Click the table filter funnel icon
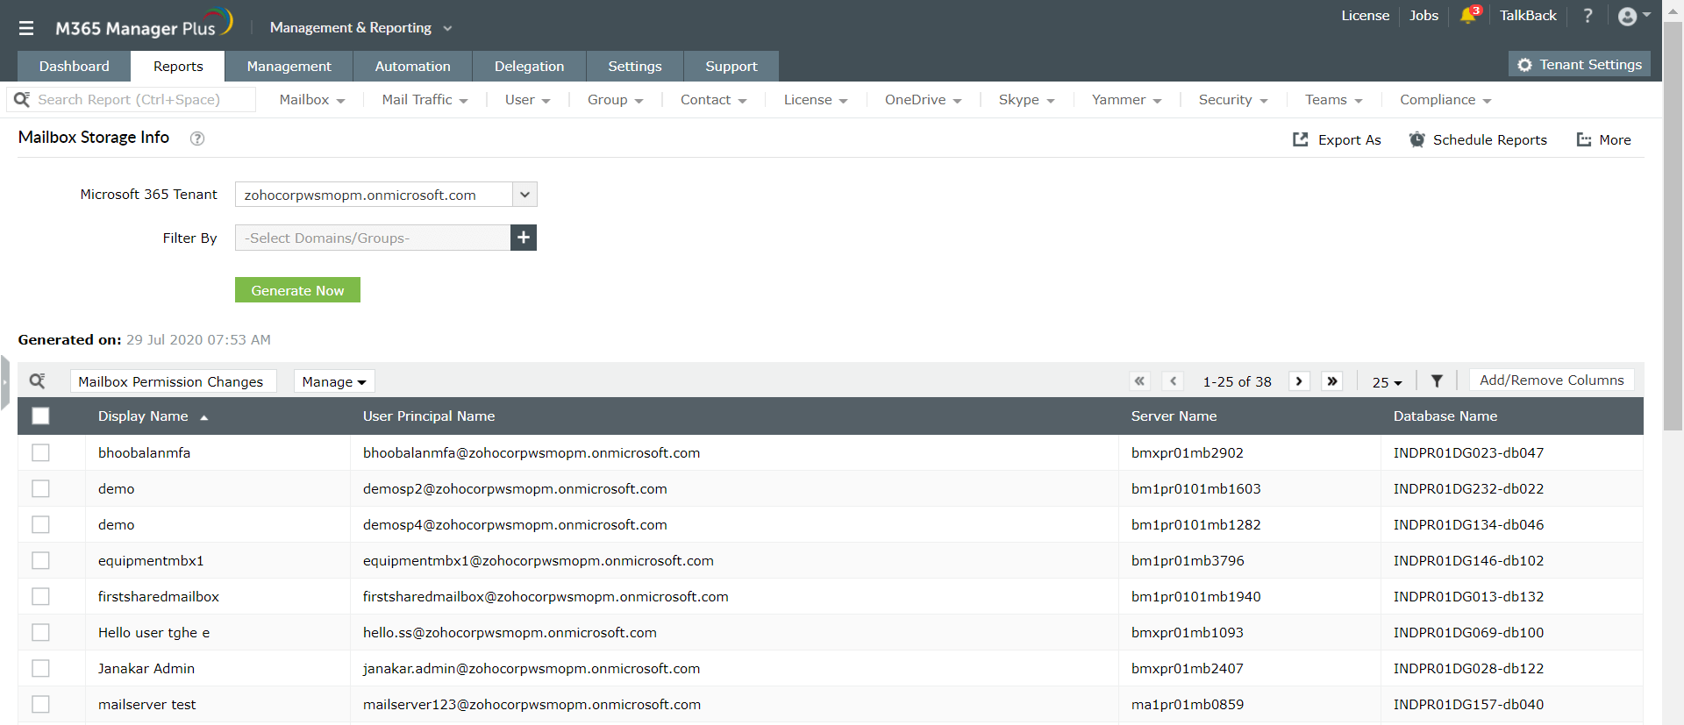 point(1437,381)
